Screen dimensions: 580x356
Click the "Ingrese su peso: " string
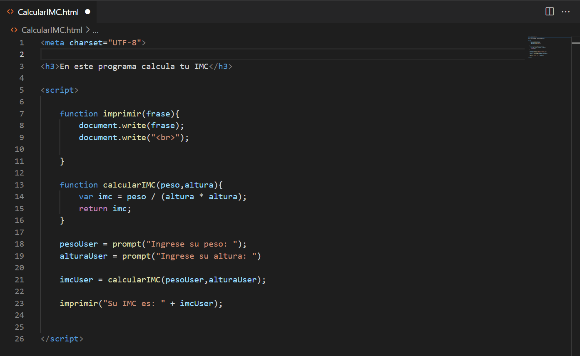point(192,244)
